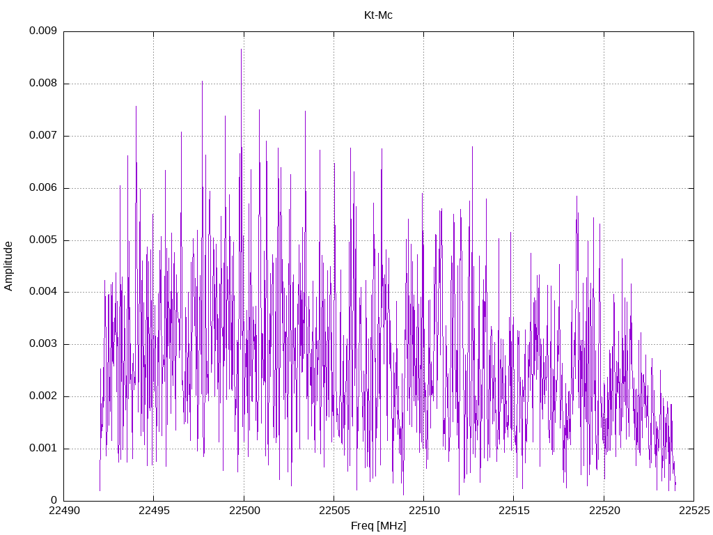Click x-axis tick label 22525

694,511
